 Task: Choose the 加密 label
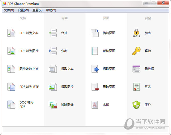148,33
